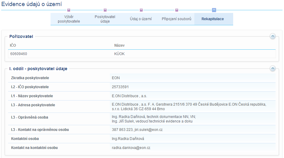Open the Připojení souborů step
The image size is (284, 158).
point(177,19)
